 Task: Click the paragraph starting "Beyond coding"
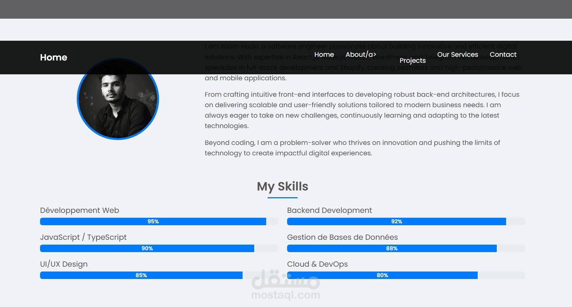point(352,148)
